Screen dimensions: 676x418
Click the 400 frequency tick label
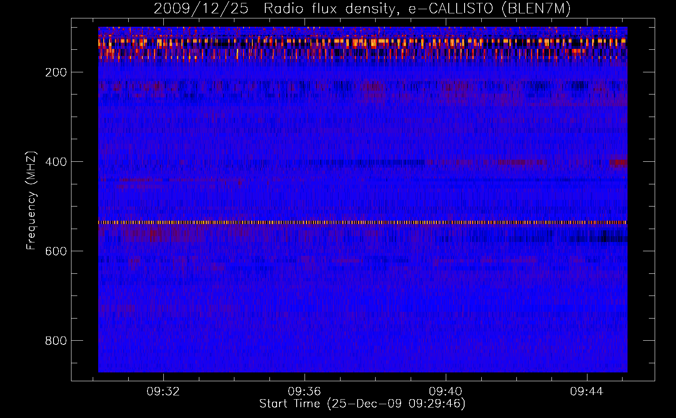click(56, 162)
